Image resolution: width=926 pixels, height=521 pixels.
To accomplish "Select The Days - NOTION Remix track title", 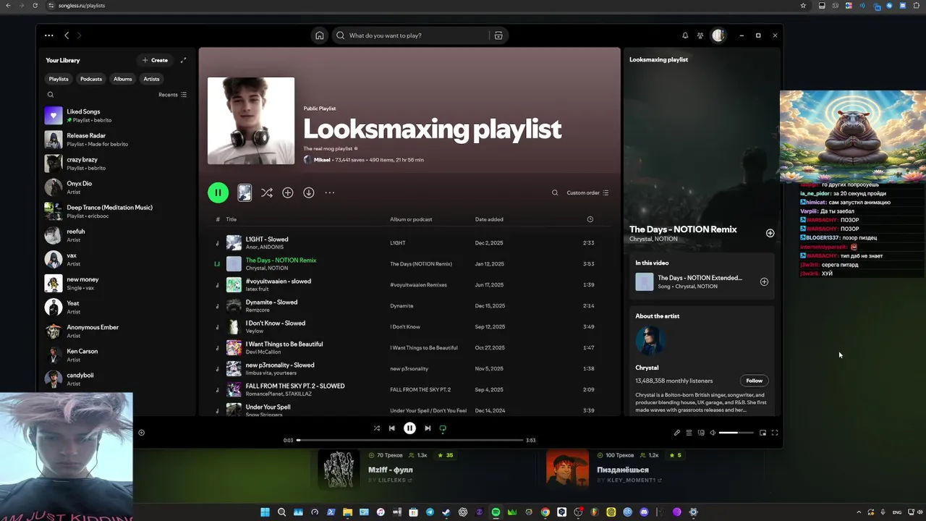I will click(281, 260).
